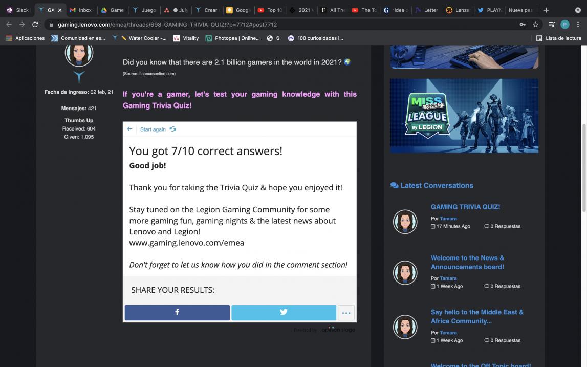Open the Aplicaciones apps shortcut
The width and height of the screenshot is (587, 367).
(x=25, y=38)
